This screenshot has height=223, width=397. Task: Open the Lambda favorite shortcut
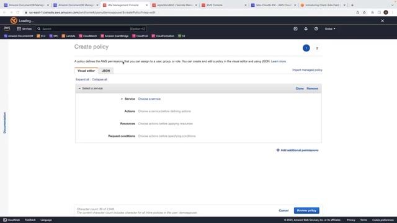click(x=68, y=36)
